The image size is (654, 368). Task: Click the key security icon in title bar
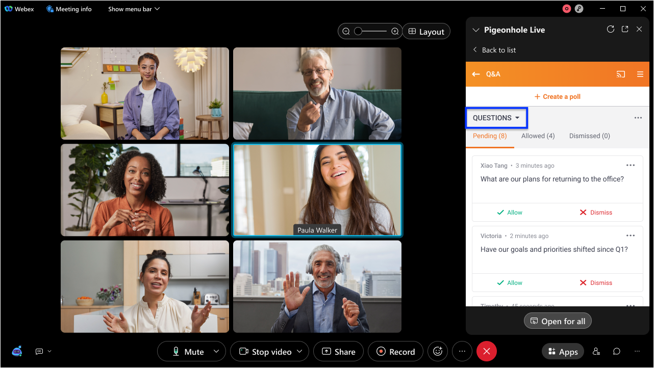(579, 9)
